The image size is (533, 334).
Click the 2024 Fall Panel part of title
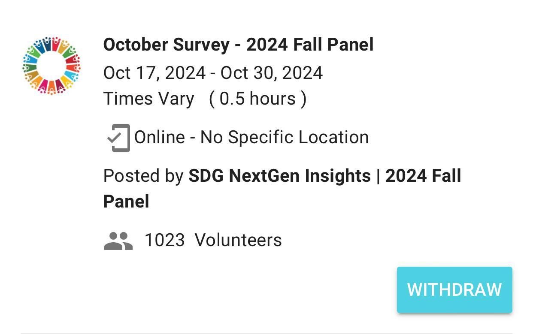pyautogui.click(x=310, y=45)
